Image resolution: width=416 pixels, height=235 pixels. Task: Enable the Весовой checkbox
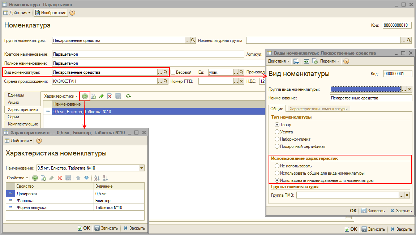pos(173,72)
